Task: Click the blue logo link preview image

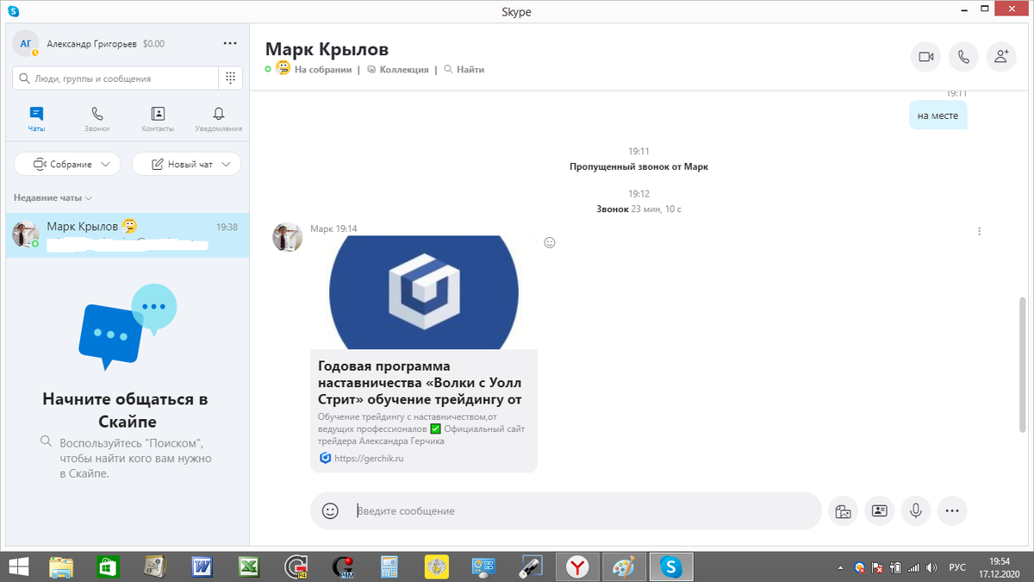Action: [424, 292]
